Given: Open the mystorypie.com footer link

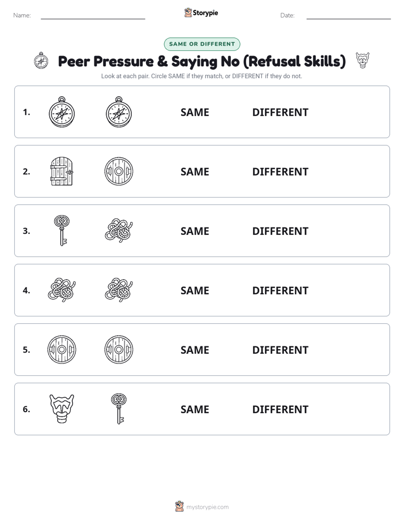Looking at the screenshot, I should [x=207, y=507].
